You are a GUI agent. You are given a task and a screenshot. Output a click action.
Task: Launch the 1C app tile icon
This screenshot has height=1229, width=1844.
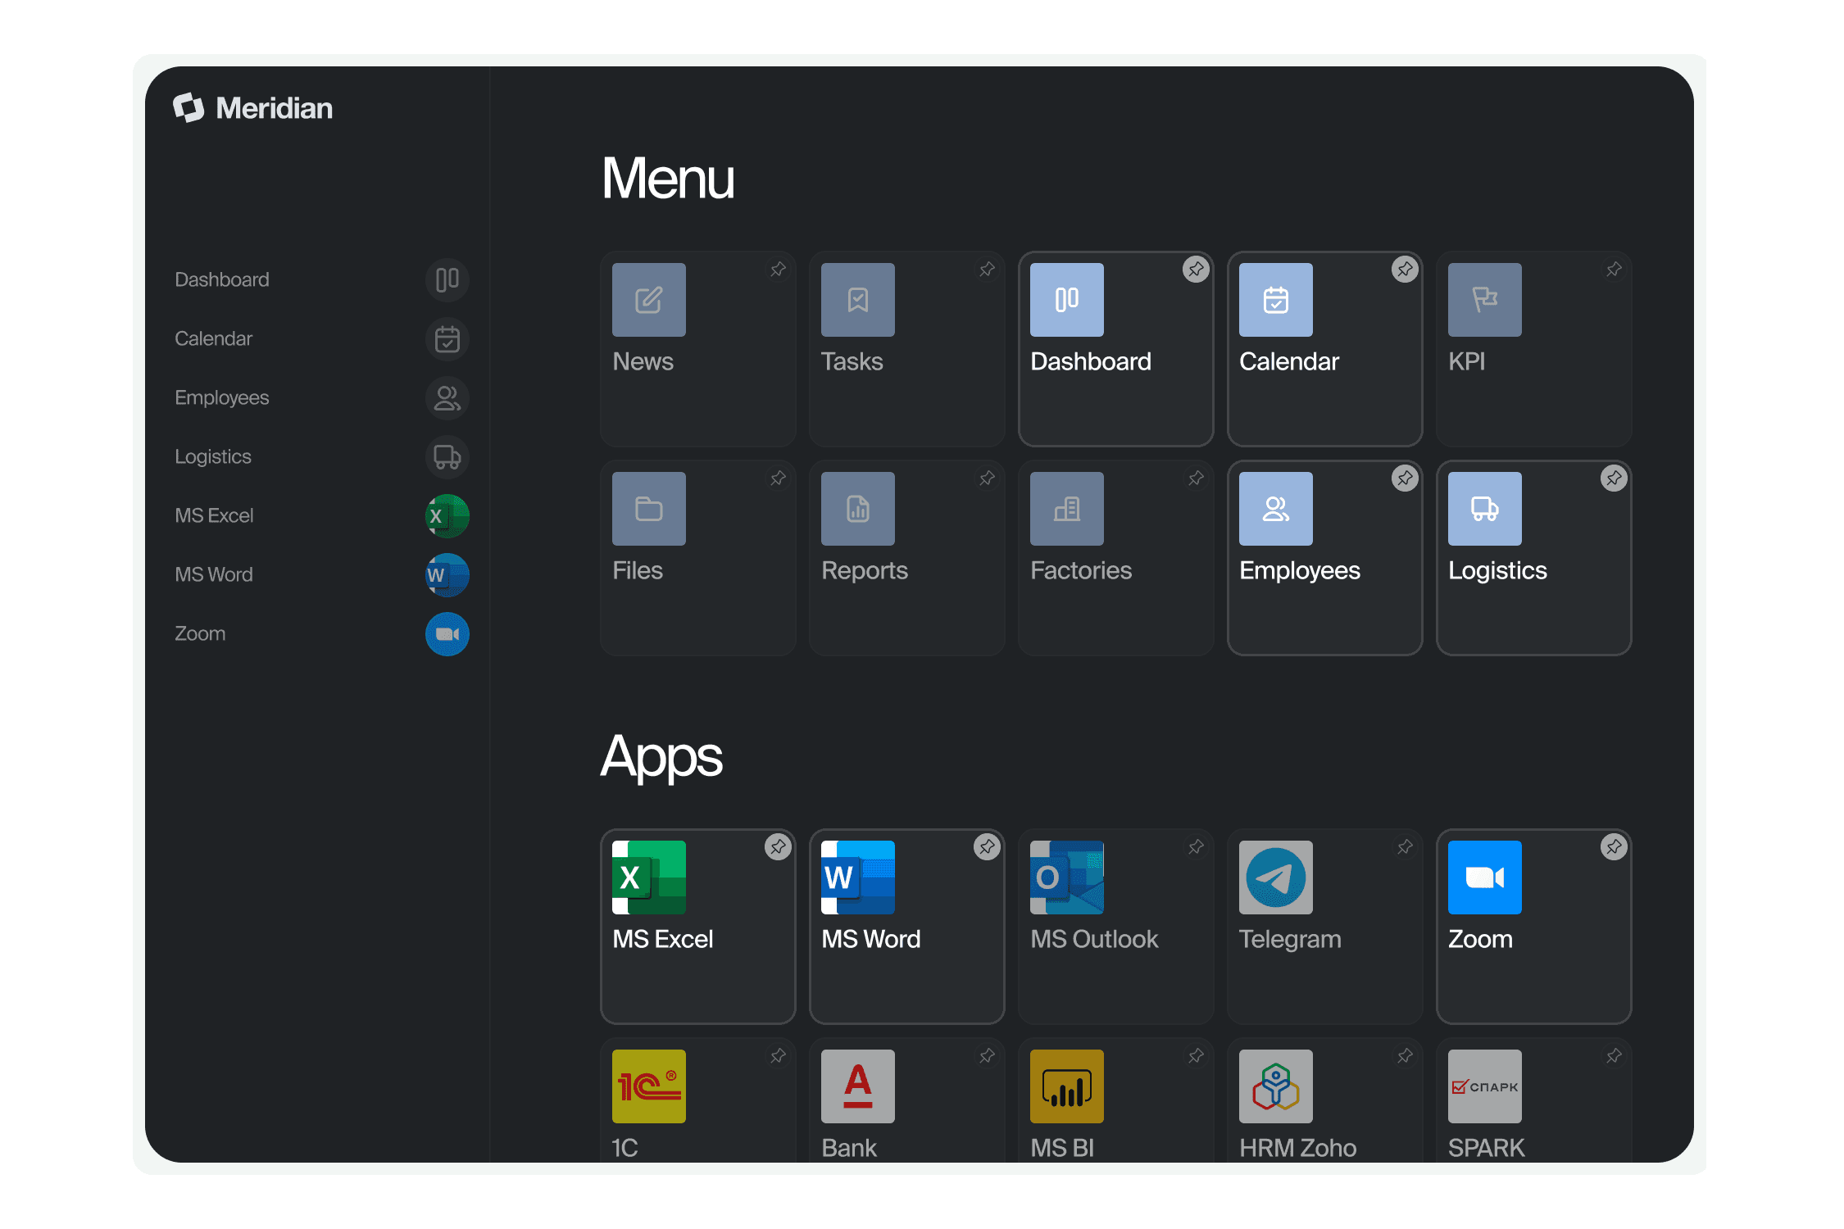point(649,1086)
